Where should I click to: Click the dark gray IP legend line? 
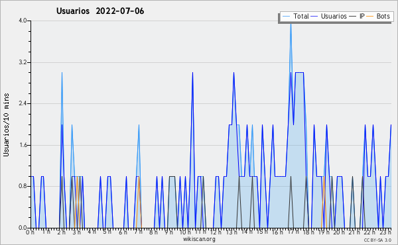[352, 16]
